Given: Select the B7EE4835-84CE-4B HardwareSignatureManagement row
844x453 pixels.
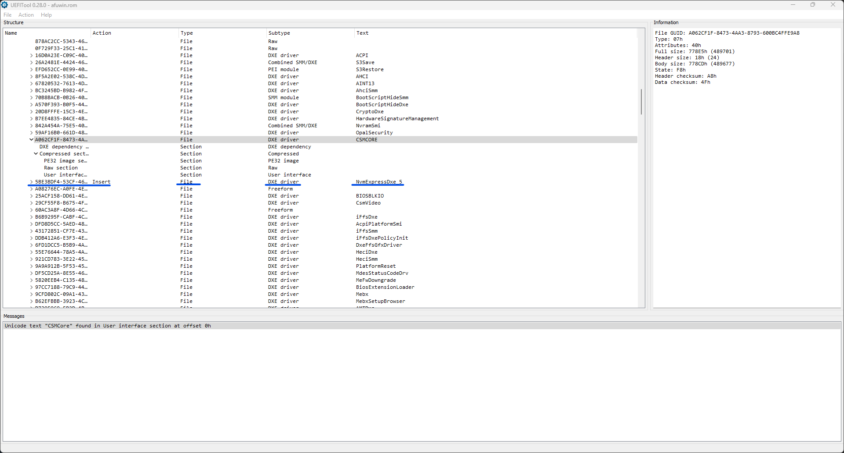Looking at the screenshot, I should (320, 119).
